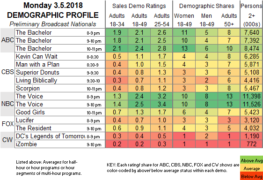Click The Resident 9-10 pm time slot
263x180 pixels.
pyautogui.click(x=94, y=129)
